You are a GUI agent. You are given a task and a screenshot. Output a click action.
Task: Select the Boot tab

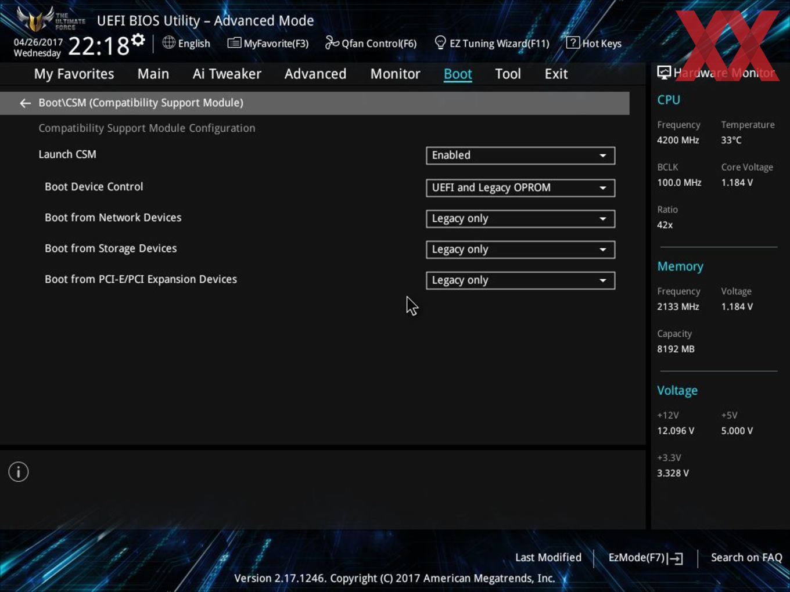point(458,74)
